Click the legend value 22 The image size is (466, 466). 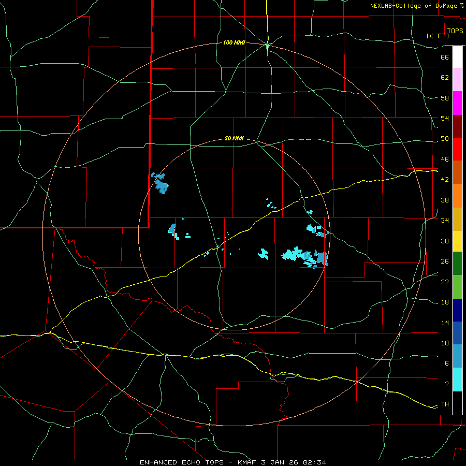point(445,282)
